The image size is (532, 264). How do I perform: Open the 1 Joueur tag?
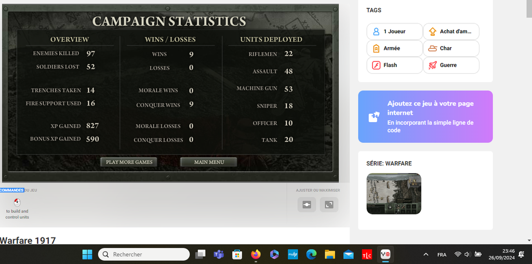click(x=394, y=32)
